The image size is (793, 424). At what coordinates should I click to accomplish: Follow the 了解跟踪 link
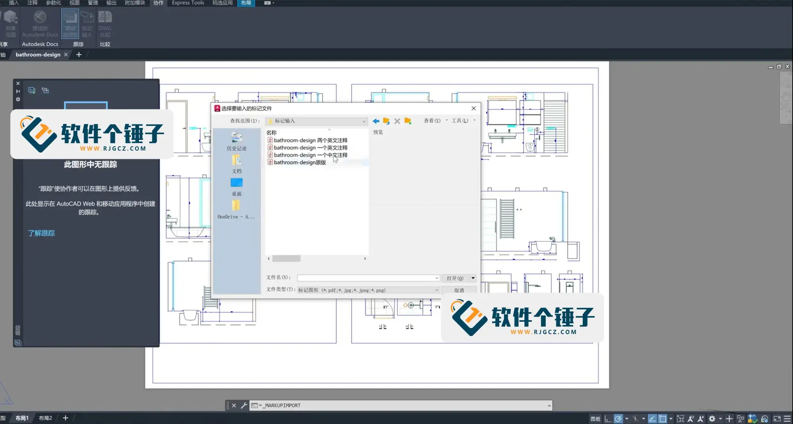[41, 233]
